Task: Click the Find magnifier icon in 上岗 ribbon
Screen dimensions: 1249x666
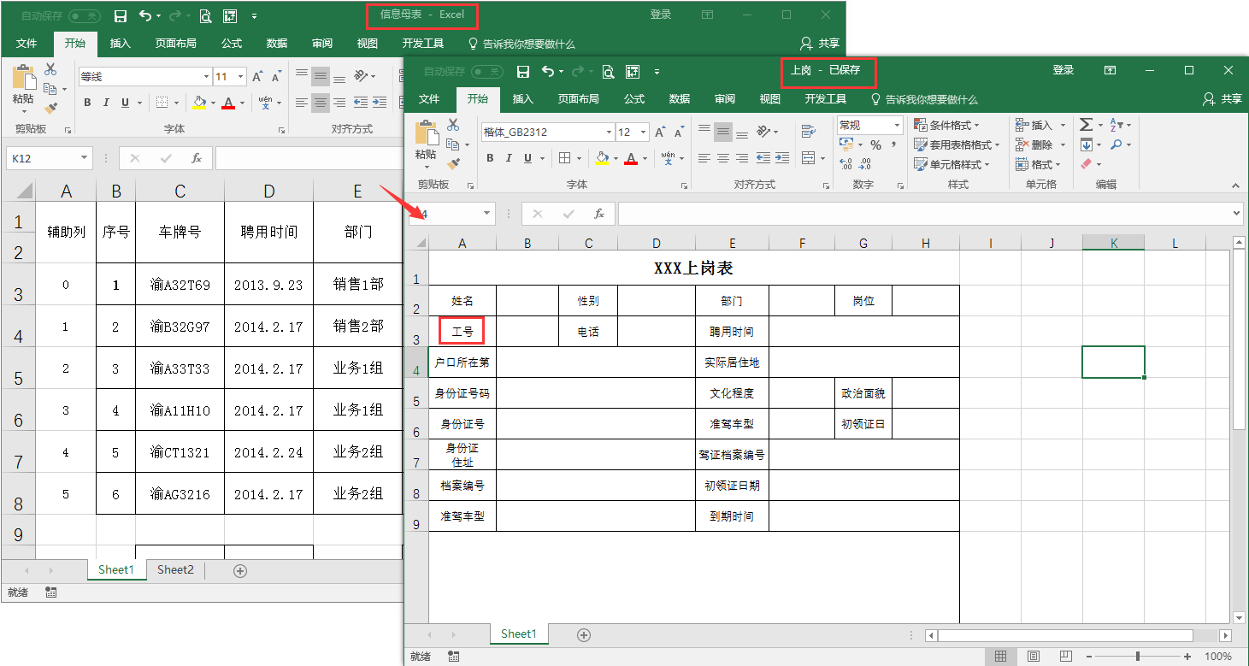Action: 1116,145
